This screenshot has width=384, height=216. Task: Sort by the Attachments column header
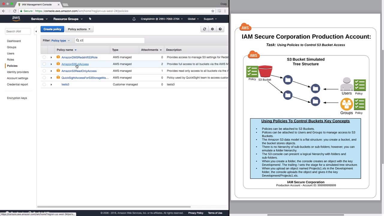pyautogui.click(x=151, y=50)
